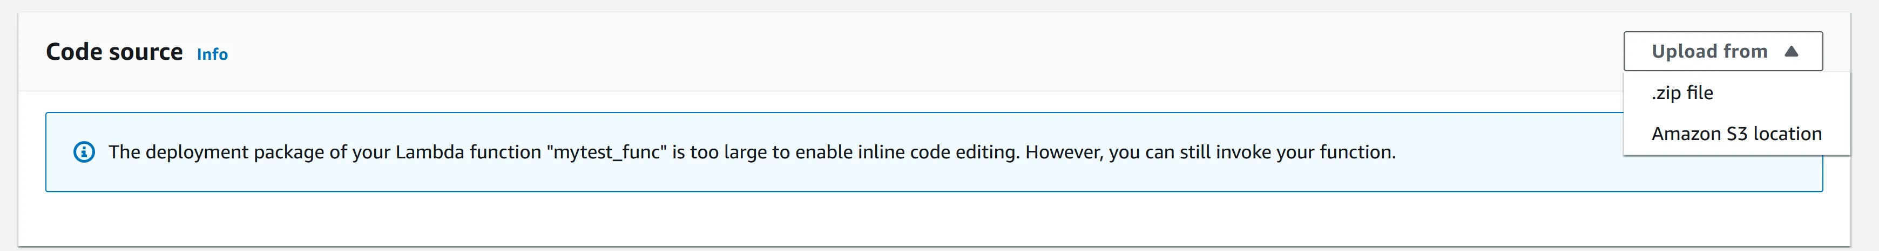1879x251 pixels.
Task: Collapse the Upload from dropdown
Action: point(1722,51)
